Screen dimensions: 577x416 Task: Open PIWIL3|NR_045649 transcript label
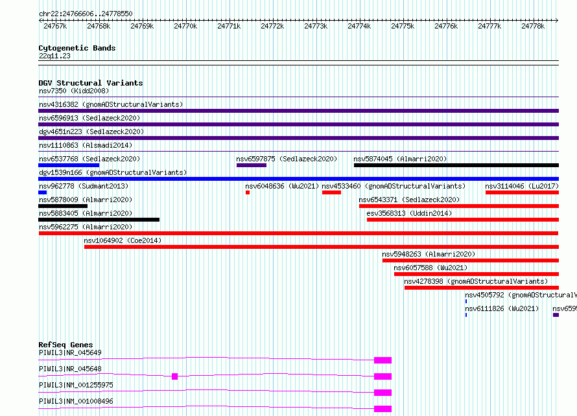[x=70, y=352]
